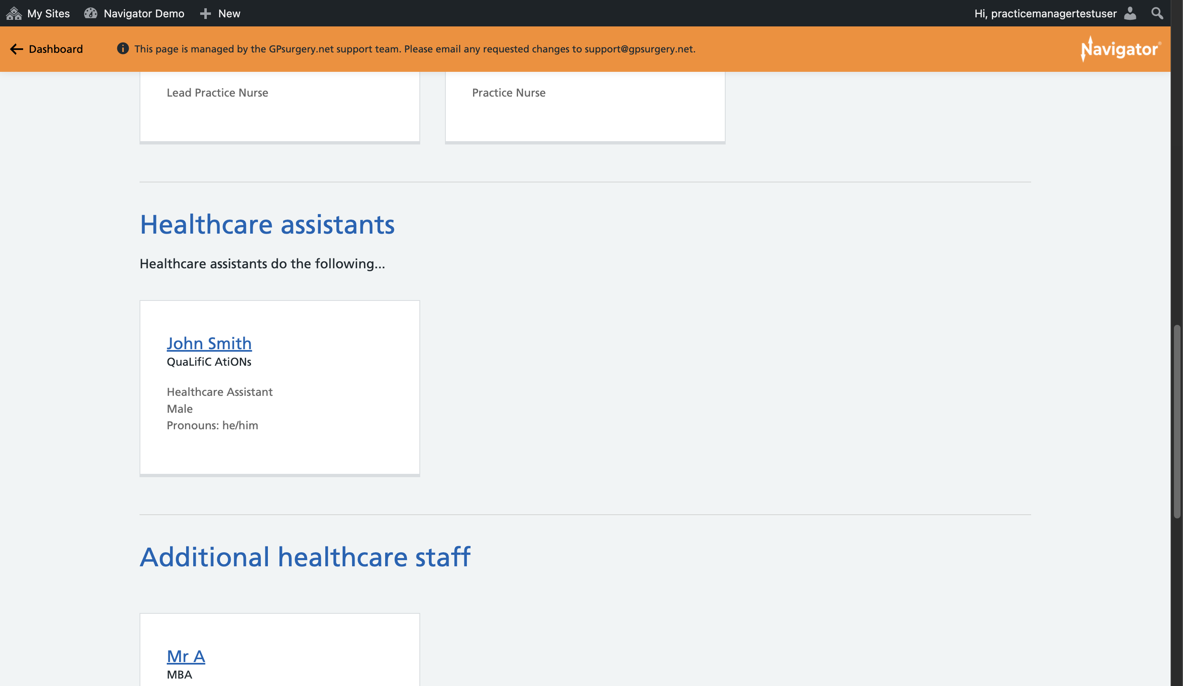Click the page vertical scrollbar thumb
This screenshot has height=686, width=1183.
(x=1177, y=421)
